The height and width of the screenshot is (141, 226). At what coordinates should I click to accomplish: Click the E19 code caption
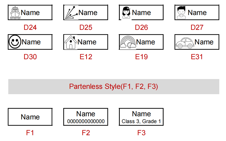click(x=142, y=57)
